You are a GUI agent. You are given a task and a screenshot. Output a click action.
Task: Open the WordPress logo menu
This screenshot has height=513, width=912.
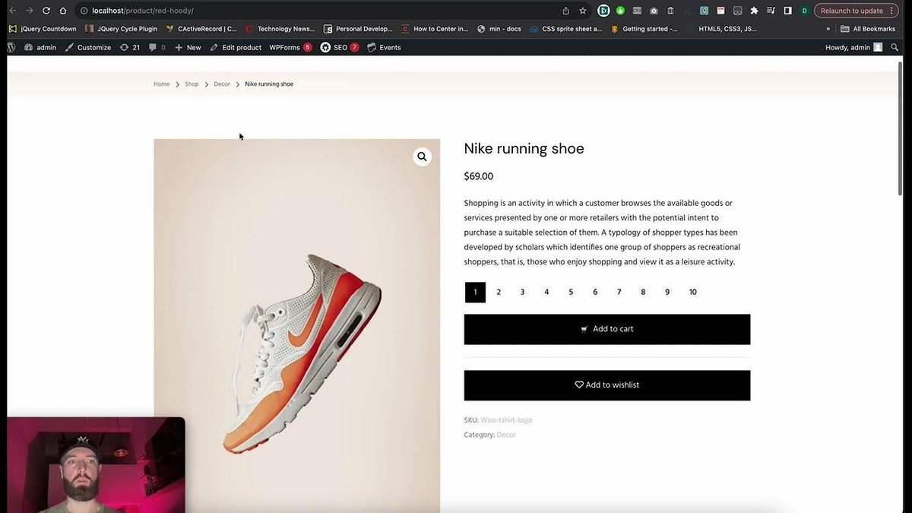(x=11, y=47)
